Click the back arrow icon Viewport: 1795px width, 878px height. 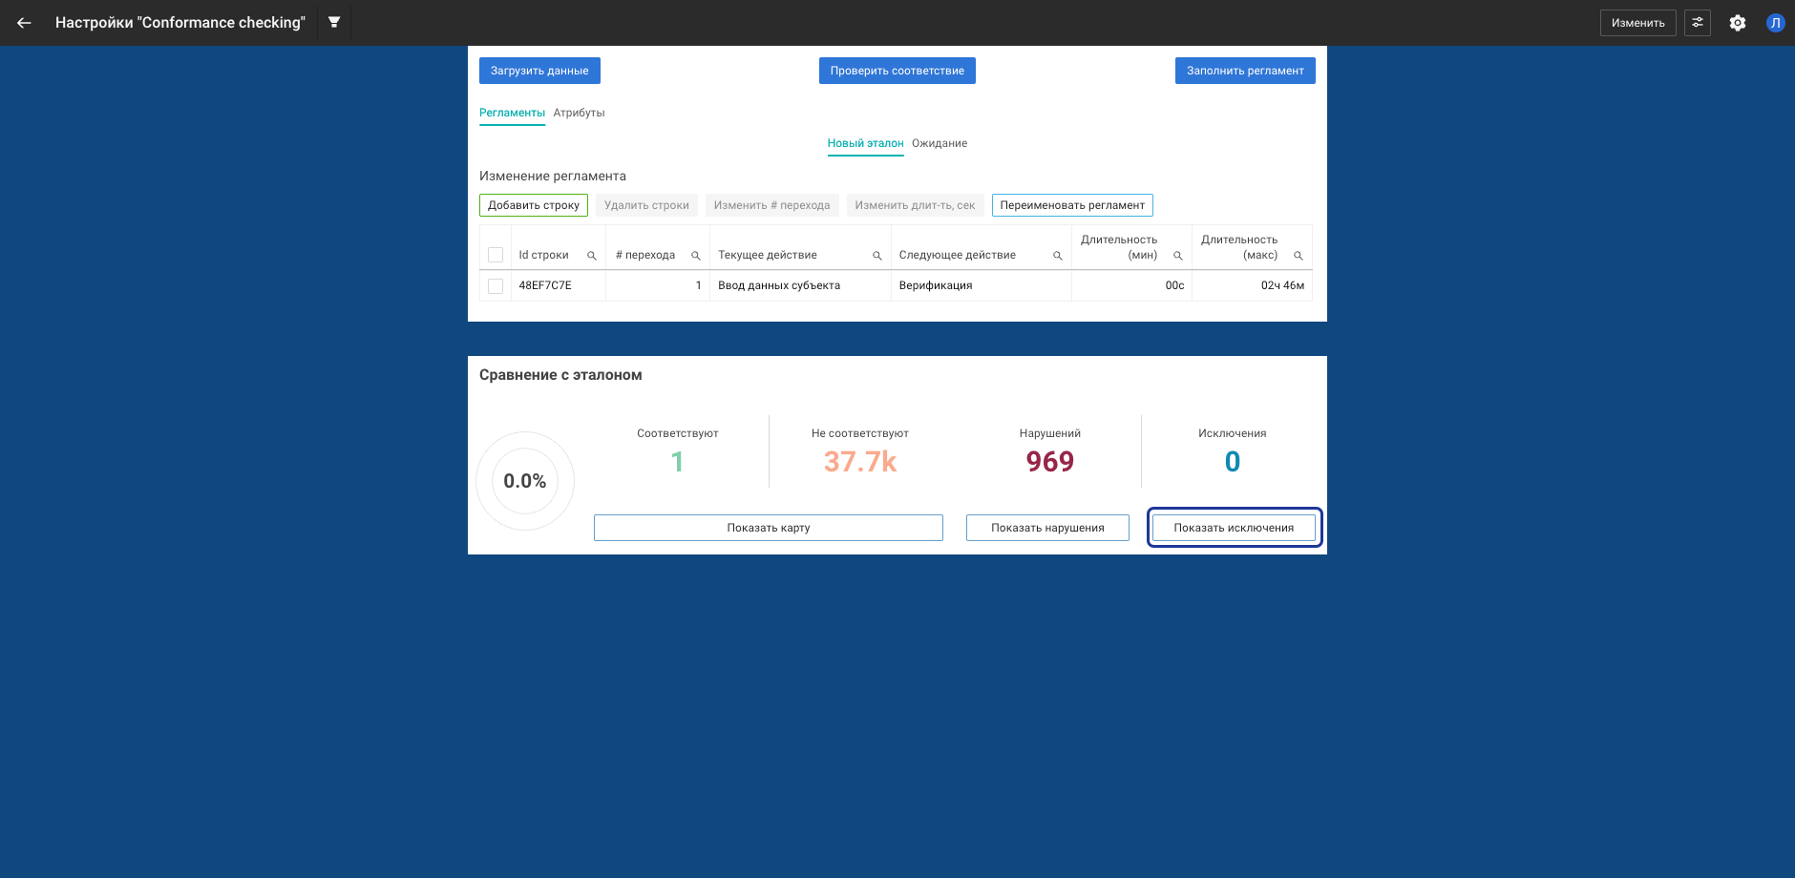[24, 23]
